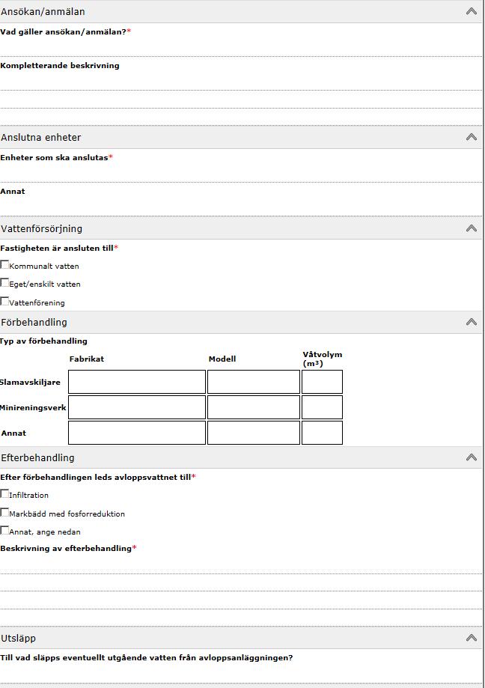Click the Annat row Våtvolym field
The image size is (485, 688).
point(322,433)
